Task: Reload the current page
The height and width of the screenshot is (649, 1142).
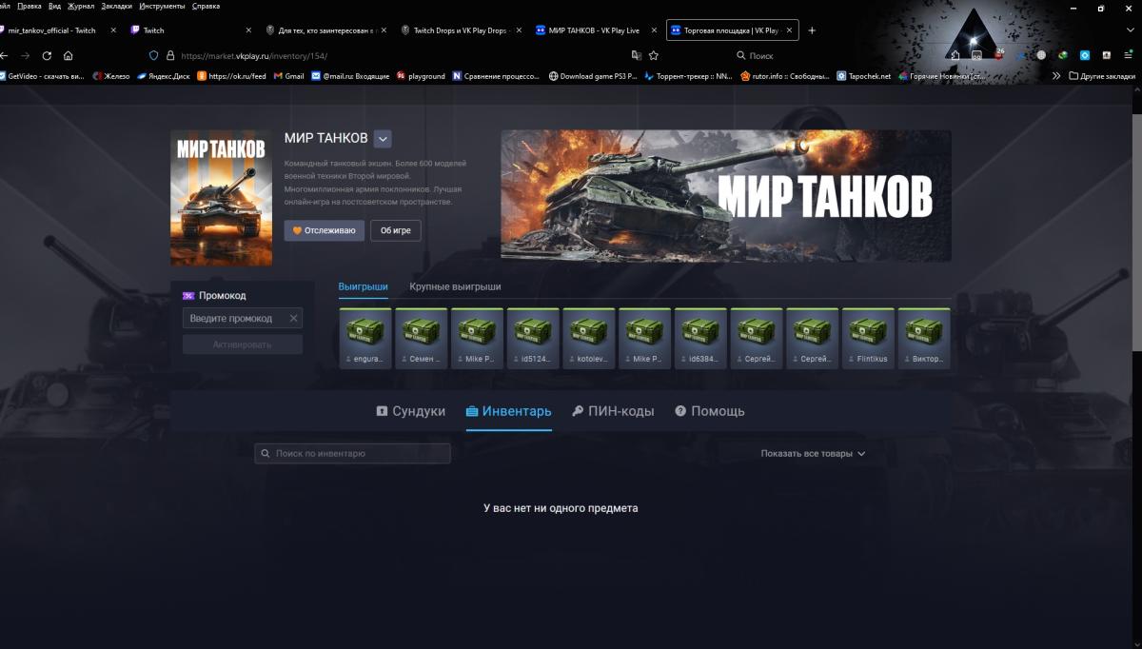Action: coord(47,56)
